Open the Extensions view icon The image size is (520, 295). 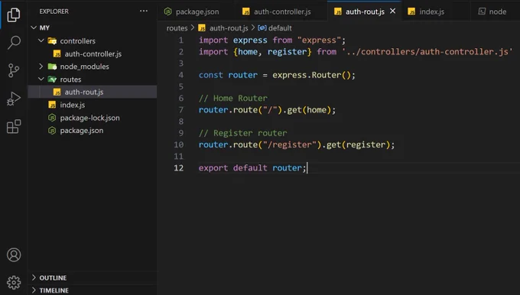14,127
